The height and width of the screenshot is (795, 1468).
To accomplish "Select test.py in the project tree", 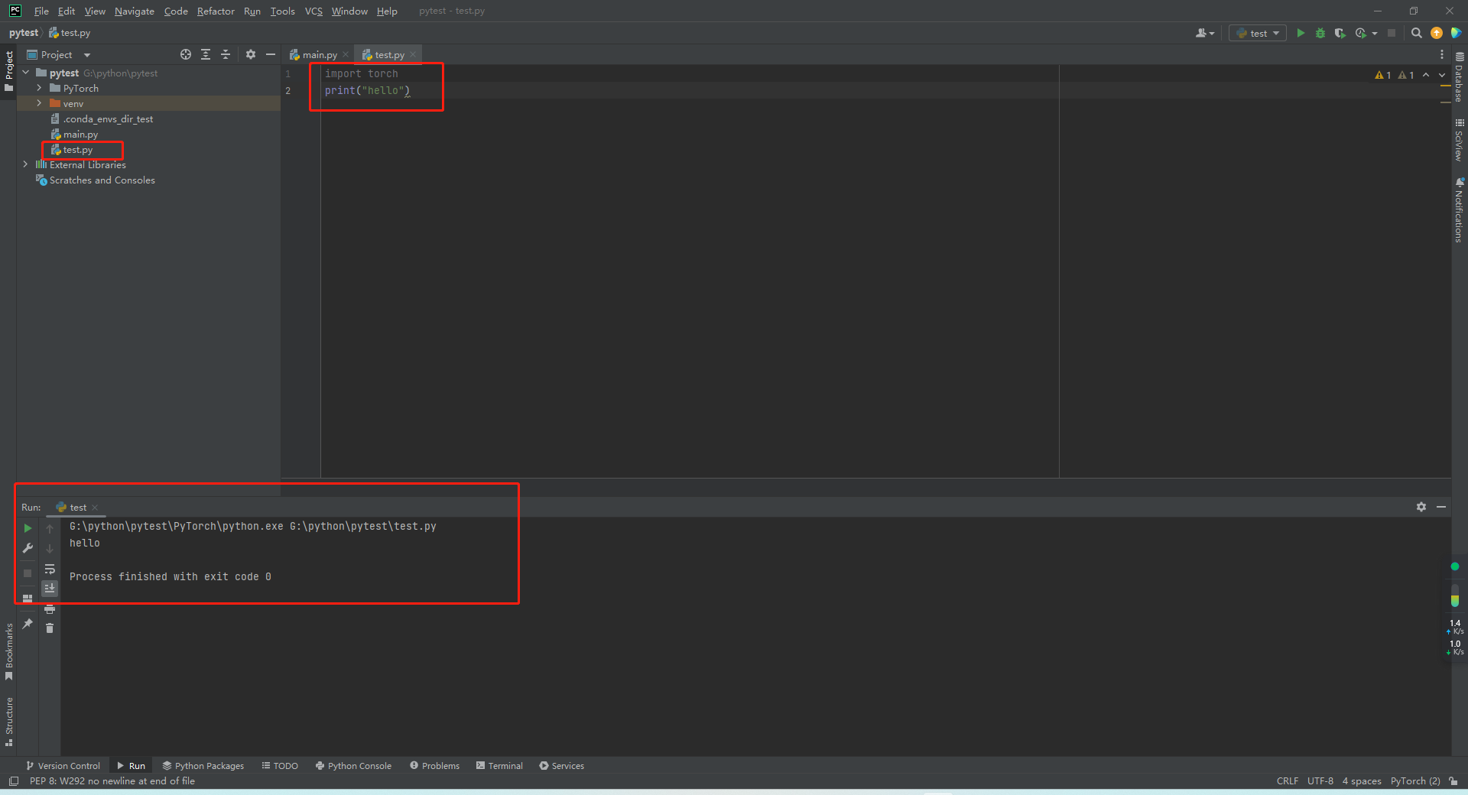I will pyautogui.click(x=77, y=149).
